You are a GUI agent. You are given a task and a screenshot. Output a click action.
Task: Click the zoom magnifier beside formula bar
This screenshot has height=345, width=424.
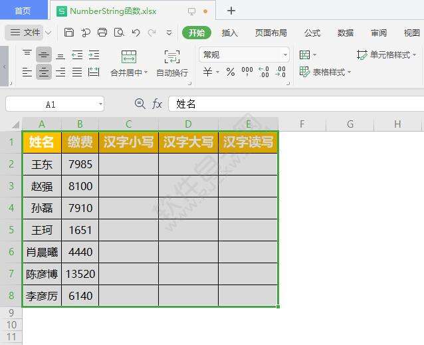tap(140, 104)
